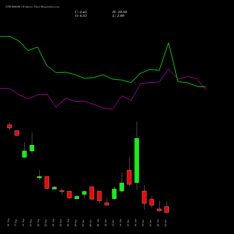The height and width of the screenshot is (234, 234).
Task: Click the 01 Oct date label
Action: [83, 223]
